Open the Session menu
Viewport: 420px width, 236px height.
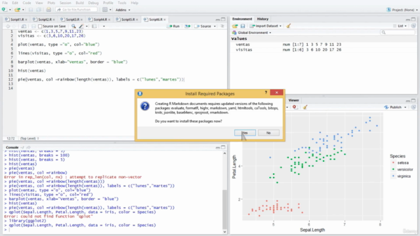coord(65,3)
